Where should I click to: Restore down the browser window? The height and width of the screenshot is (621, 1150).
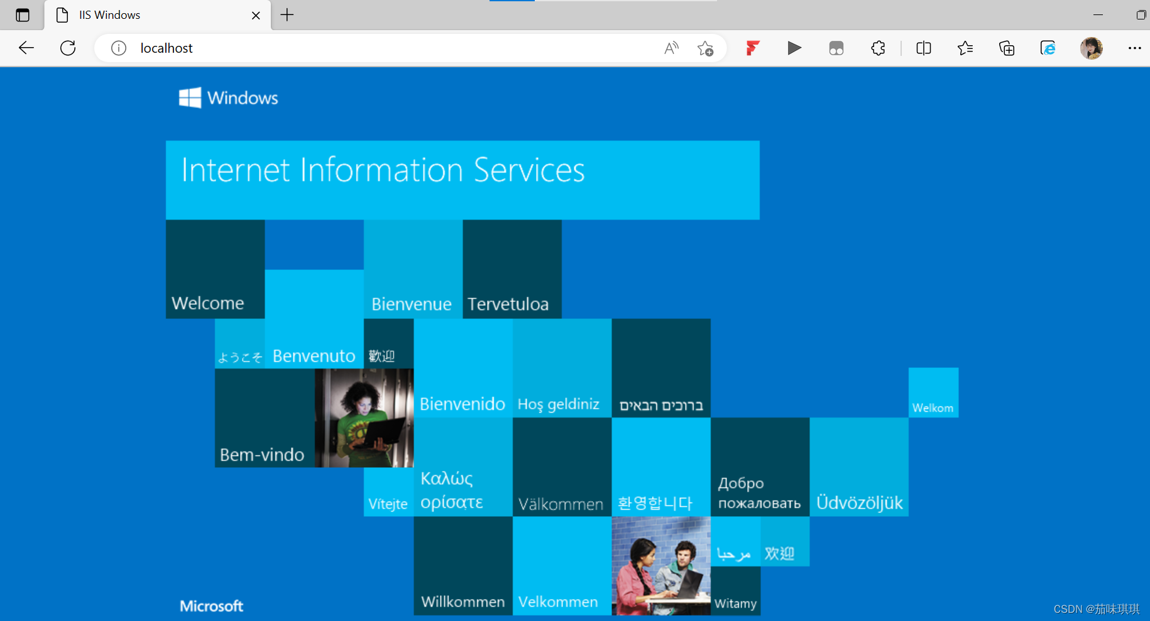pyautogui.click(x=1141, y=14)
